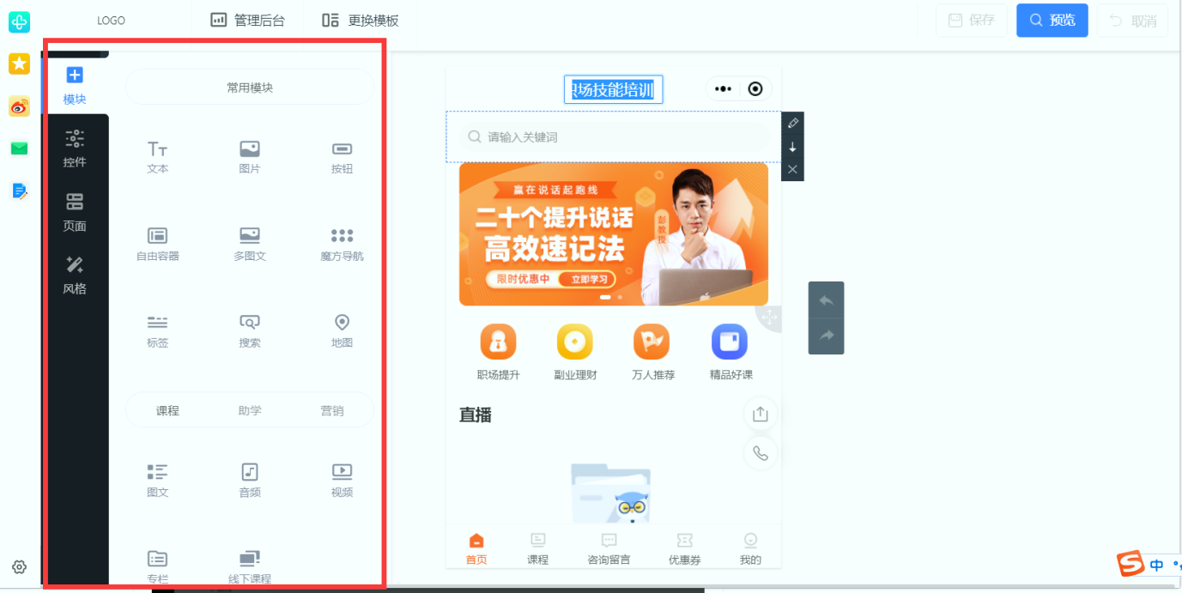The width and height of the screenshot is (1182, 593).
Task: Click the blue 预览 preview button
Action: (1052, 21)
